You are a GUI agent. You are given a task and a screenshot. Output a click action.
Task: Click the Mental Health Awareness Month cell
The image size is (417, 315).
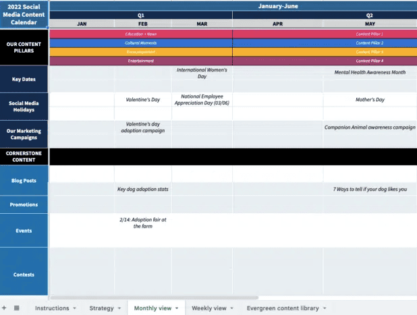pyautogui.click(x=370, y=72)
